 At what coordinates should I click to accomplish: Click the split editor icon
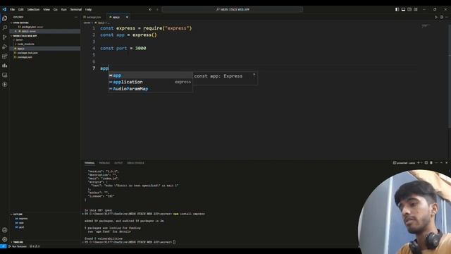[442, 17]
